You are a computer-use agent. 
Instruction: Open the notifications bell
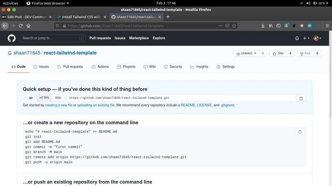pyautogui.click(x=297, y=38)
